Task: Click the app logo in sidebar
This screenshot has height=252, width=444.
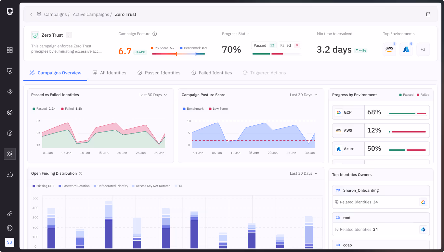Action: click(10, 12)
